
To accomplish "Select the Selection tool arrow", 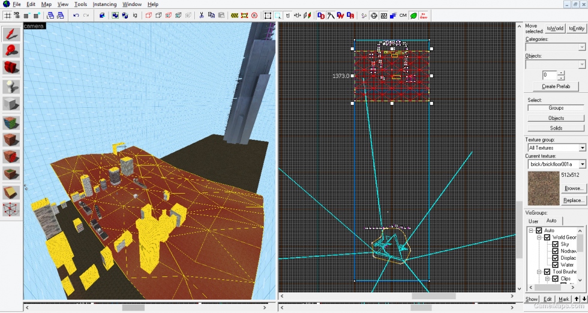I will 11,34.
